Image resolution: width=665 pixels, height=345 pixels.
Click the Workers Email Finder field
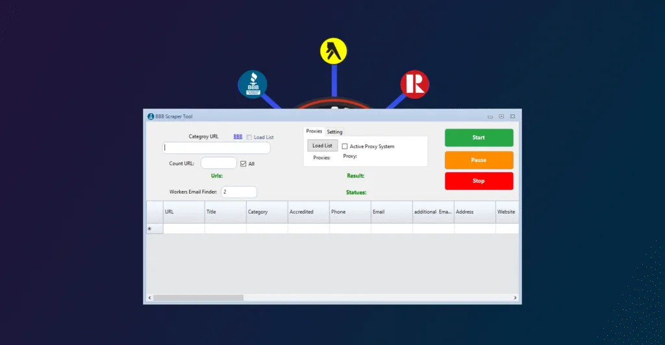(239, 192)
